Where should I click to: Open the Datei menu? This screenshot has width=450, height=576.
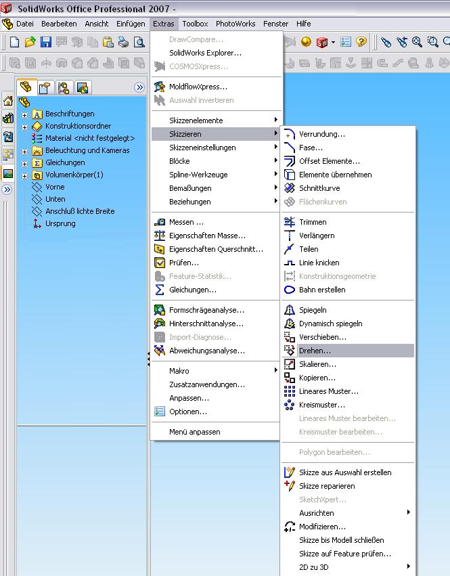[x=24, y=24]
